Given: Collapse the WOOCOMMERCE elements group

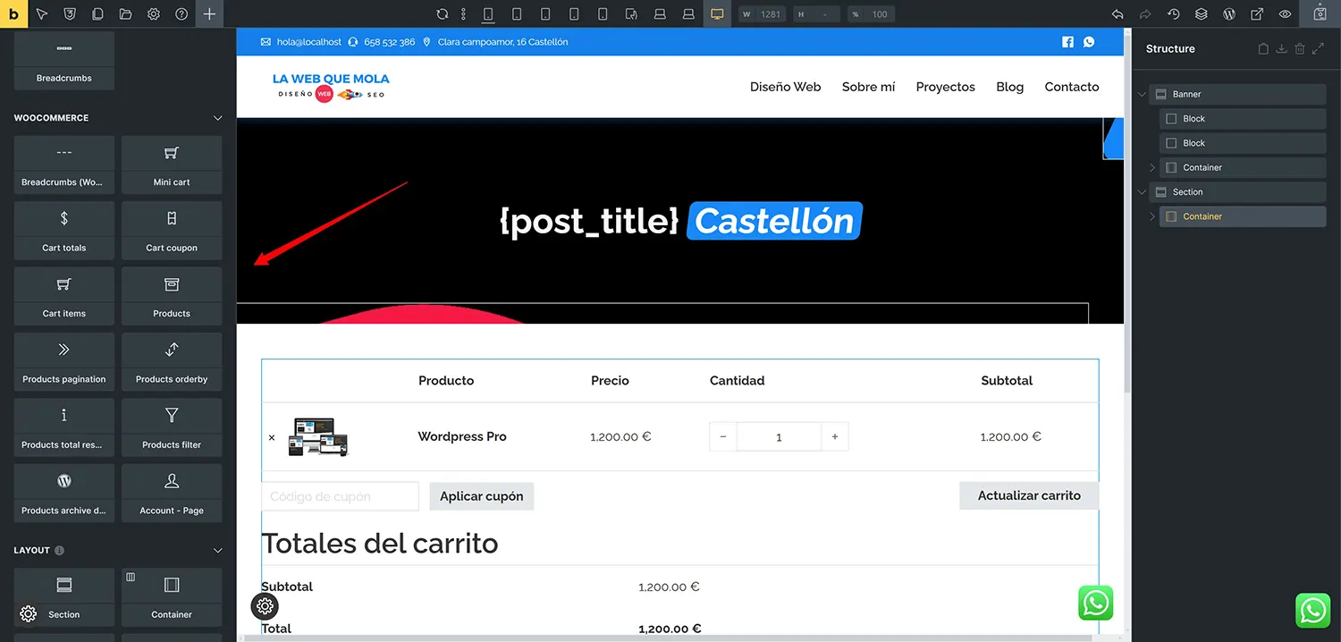Looking at the screenshot, I should (217, 118).
